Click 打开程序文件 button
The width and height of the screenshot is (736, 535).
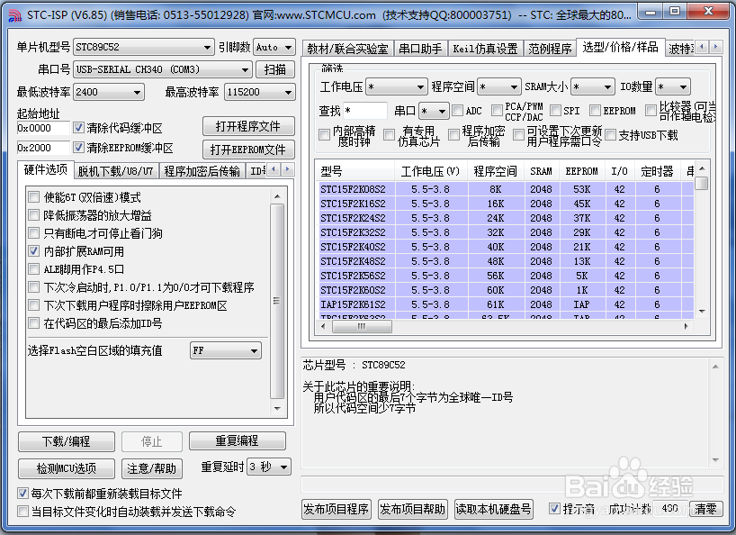248,126
